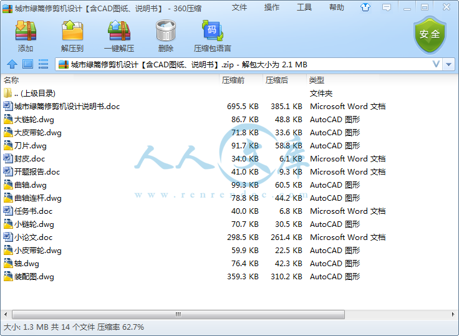Click the V verify button in address bar
This screenshot has width=459, height=336.
tap(436, 64)
